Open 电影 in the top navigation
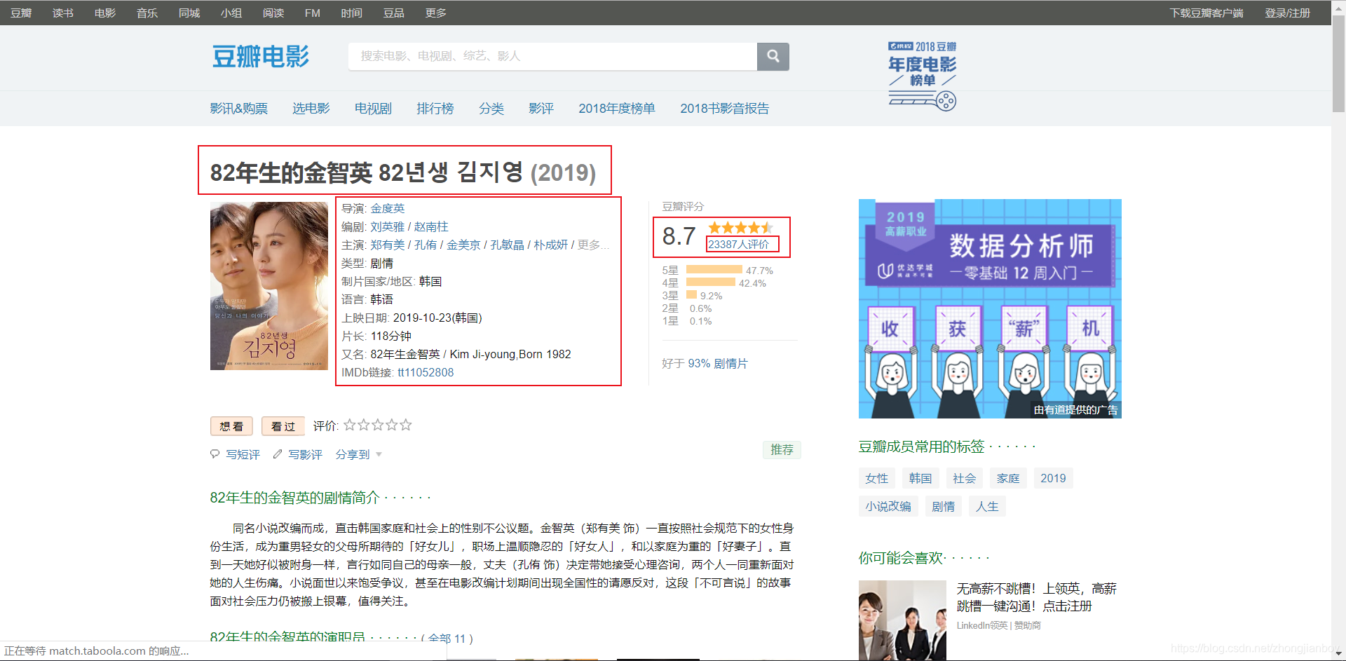The image size is (1346, 661). tap(105, 13)
